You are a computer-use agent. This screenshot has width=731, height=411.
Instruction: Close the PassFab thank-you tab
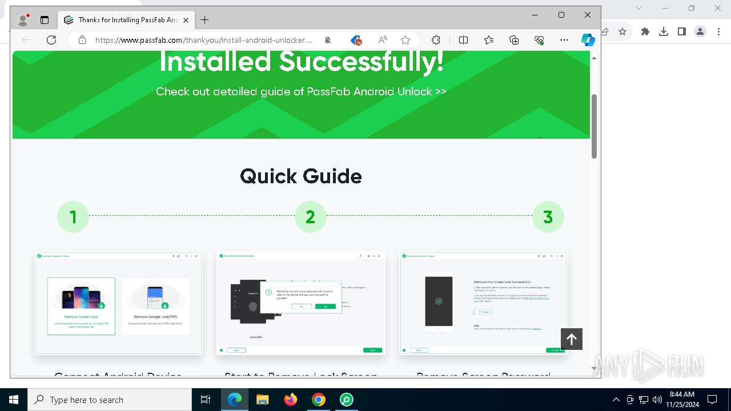tap(186, 20)
